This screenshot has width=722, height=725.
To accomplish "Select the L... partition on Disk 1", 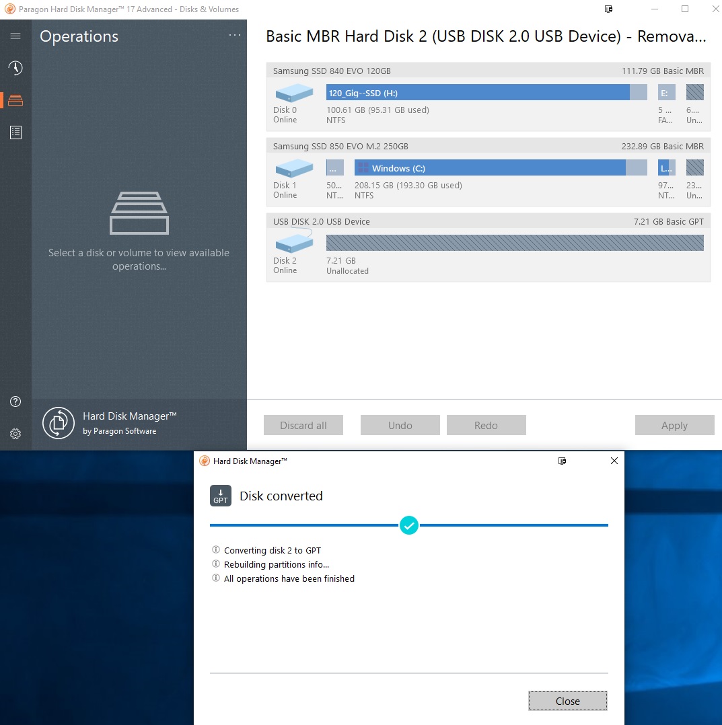I will (x=667, y=167).
